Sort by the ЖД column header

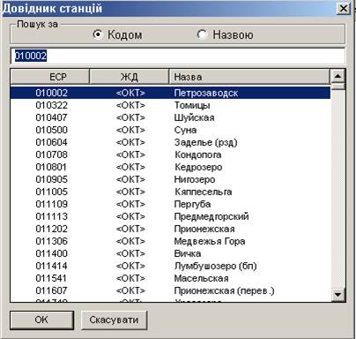[129, 77]
